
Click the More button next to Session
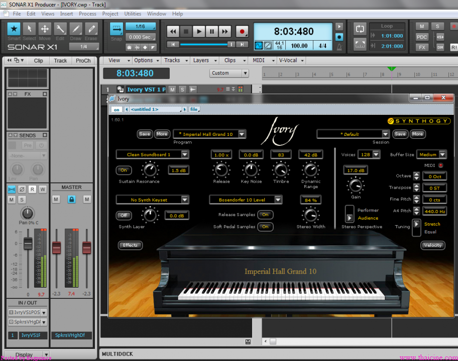(417, 134)
